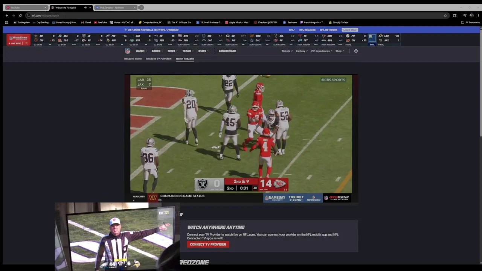The height and width of the screenshot is (271, 482).
Task: Open the PIT vs CIN final score card
Action: pos(356,40)
